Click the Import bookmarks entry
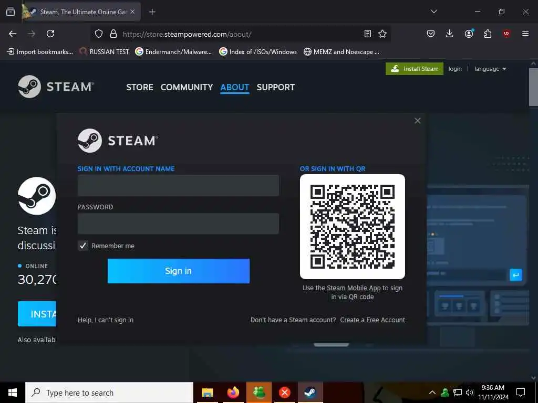Image resolution: width=538 pixels, height=403 pixels. pos(40,52)
